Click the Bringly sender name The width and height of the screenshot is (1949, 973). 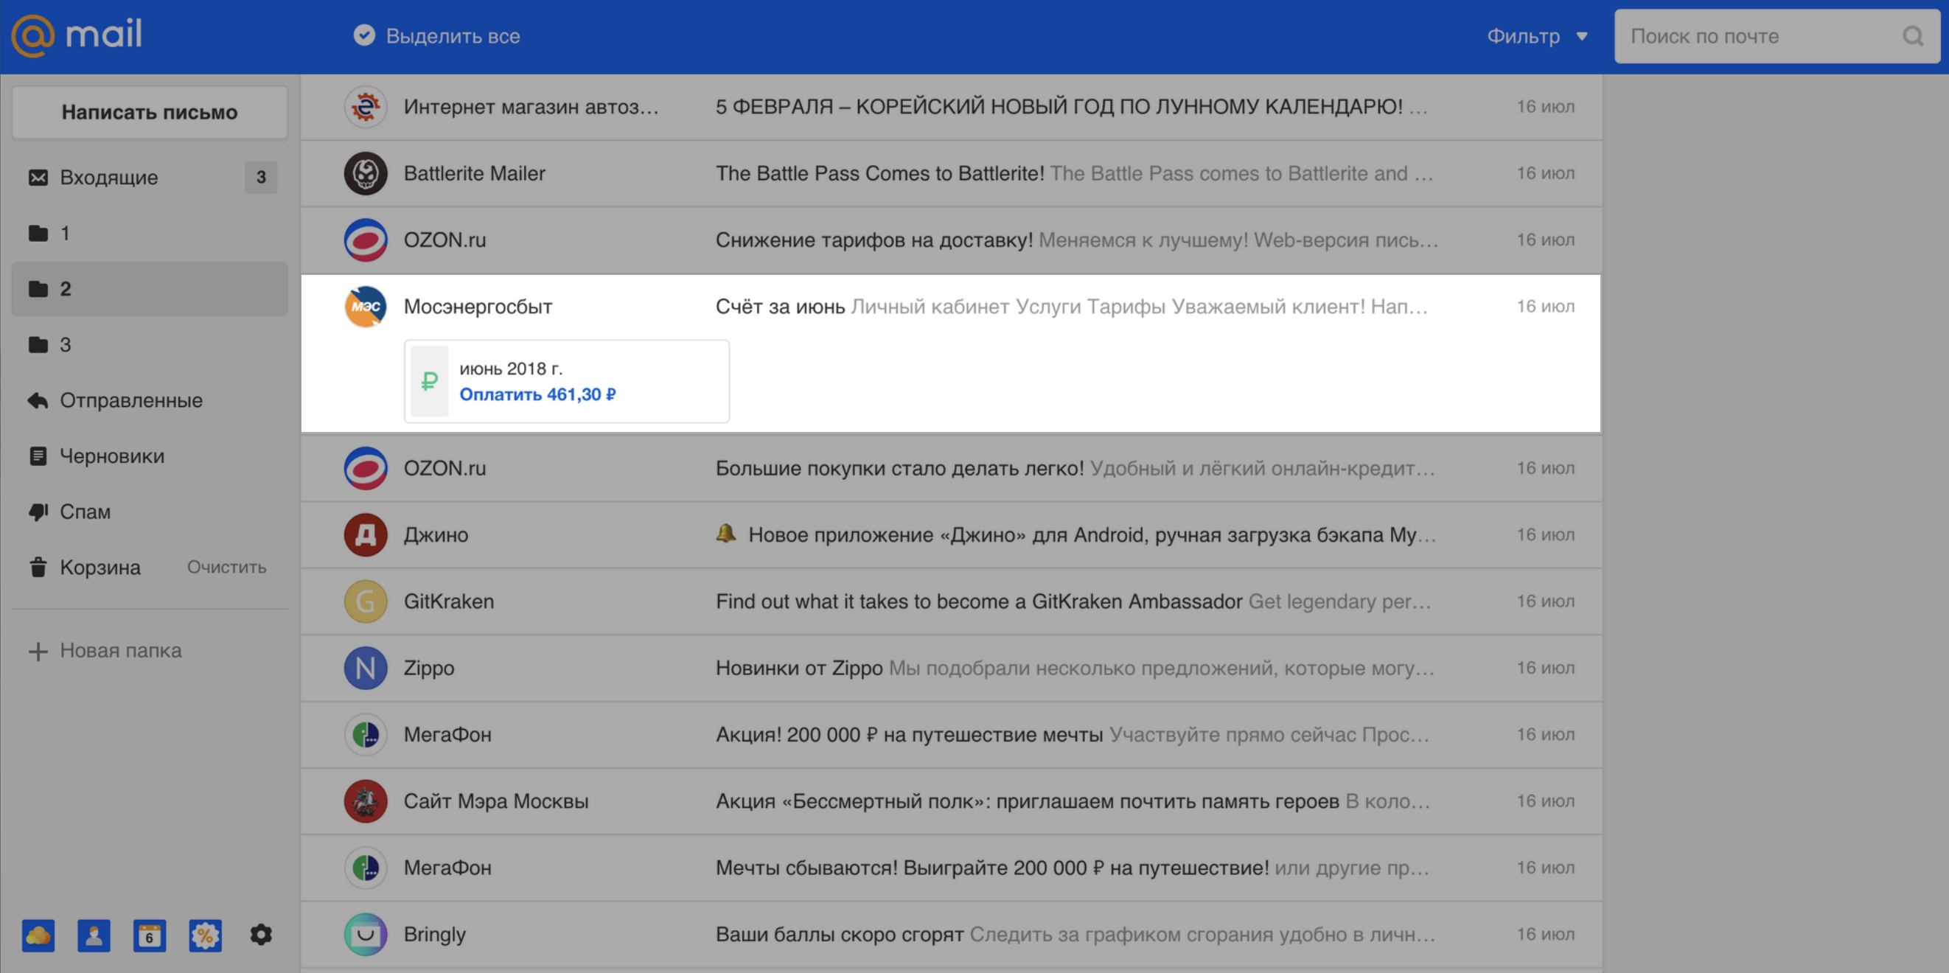click(x=434, y=935)
